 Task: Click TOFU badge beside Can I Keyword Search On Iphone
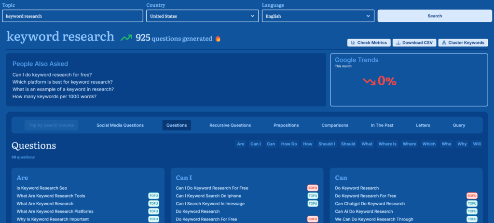tap(313, 196)
